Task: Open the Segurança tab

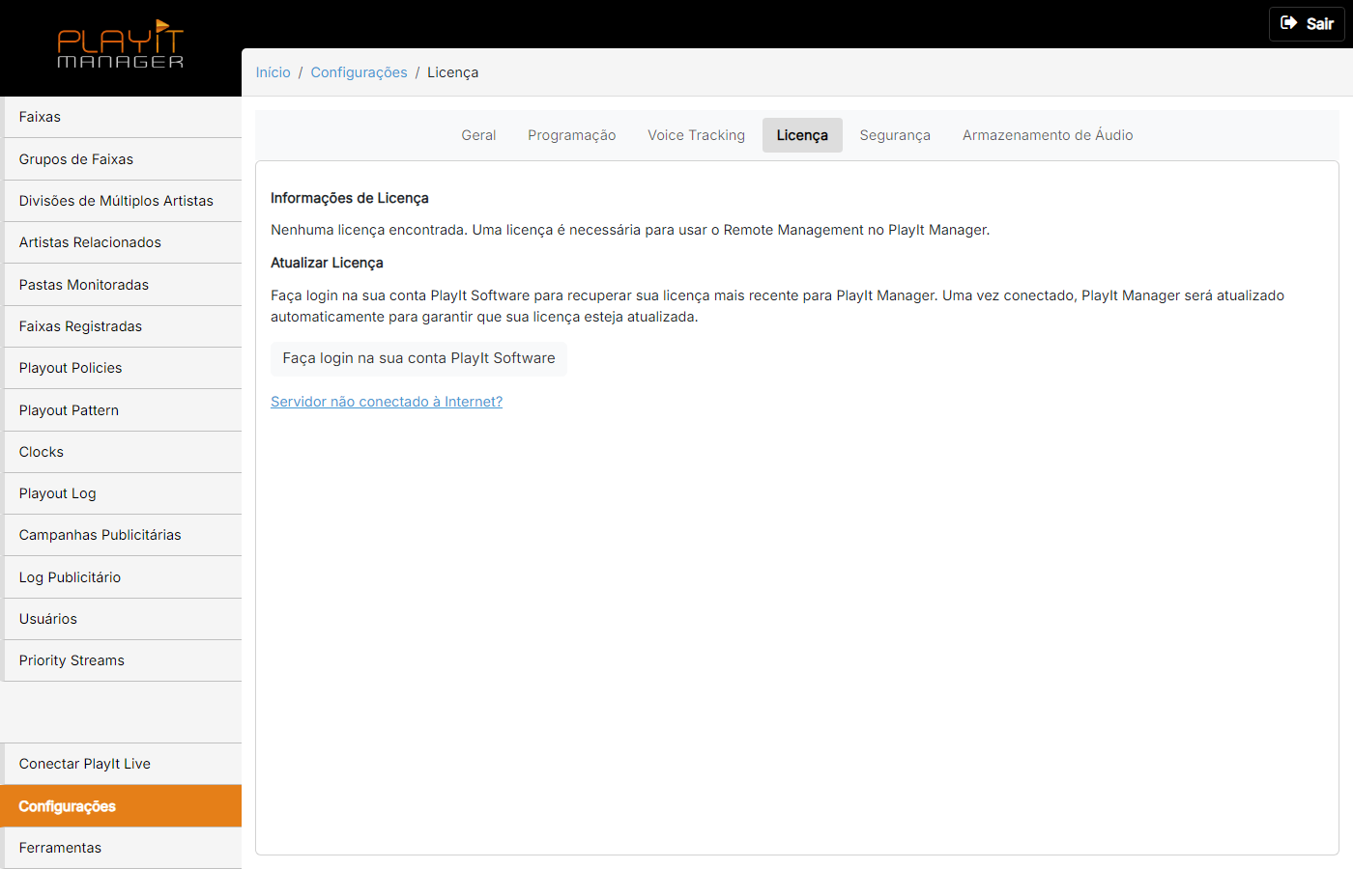Action: pyautogui.click(x=895, y=135)
